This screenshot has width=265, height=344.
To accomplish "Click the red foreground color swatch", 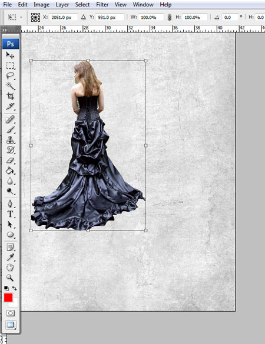I will [8, 298].
